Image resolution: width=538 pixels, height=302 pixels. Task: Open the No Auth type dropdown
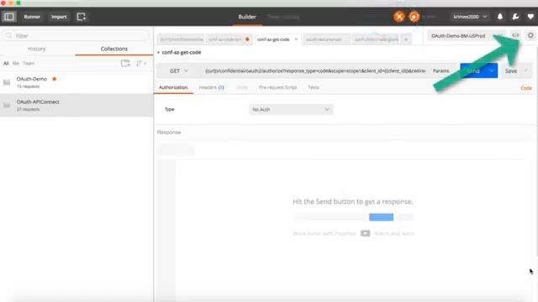(x=291, y=109)
